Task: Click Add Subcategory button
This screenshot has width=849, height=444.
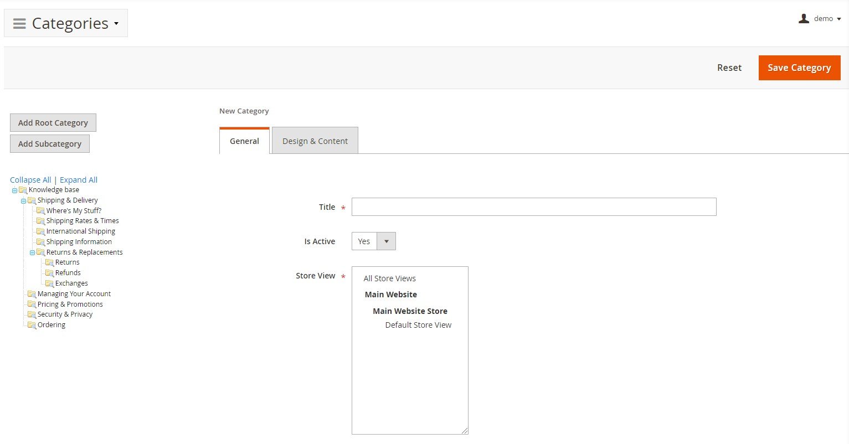Action: (50, 144)
